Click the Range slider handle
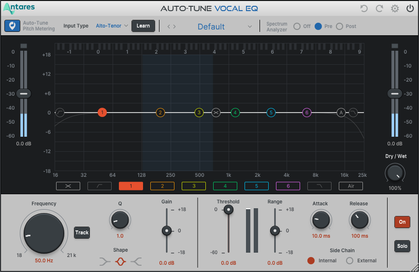 tap(275, 230)
